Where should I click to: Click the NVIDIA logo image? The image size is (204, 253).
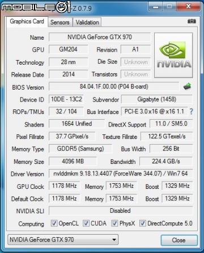click(173, 55)
